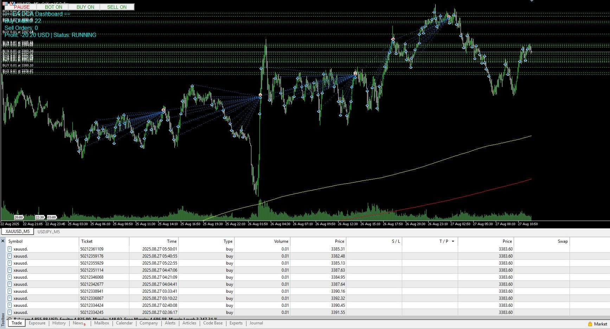
Task: Click the T / P column sort arrow
Action: pyautogui.click(x=453, y=241)
